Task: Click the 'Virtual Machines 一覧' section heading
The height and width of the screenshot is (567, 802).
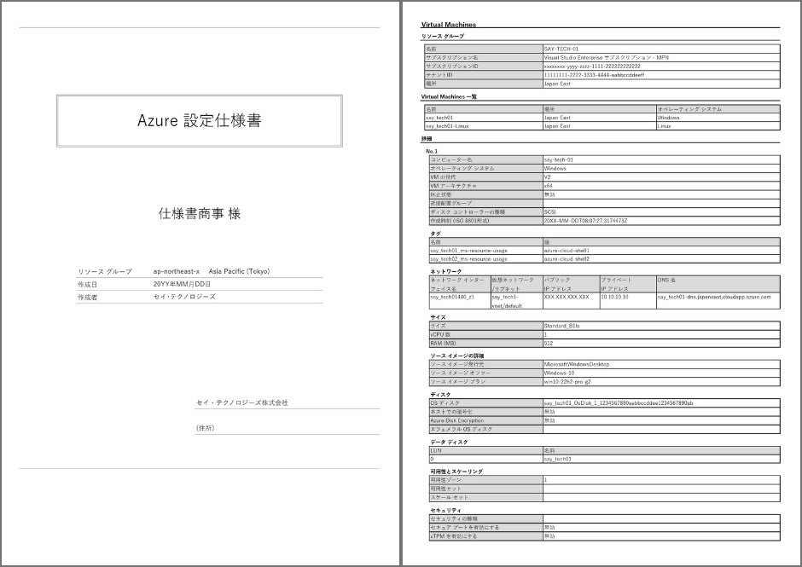Action: coord(449,96)
